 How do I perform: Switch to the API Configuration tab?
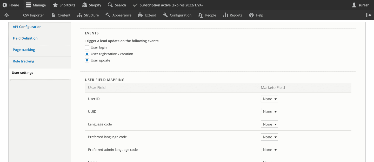tap(27, 27)
